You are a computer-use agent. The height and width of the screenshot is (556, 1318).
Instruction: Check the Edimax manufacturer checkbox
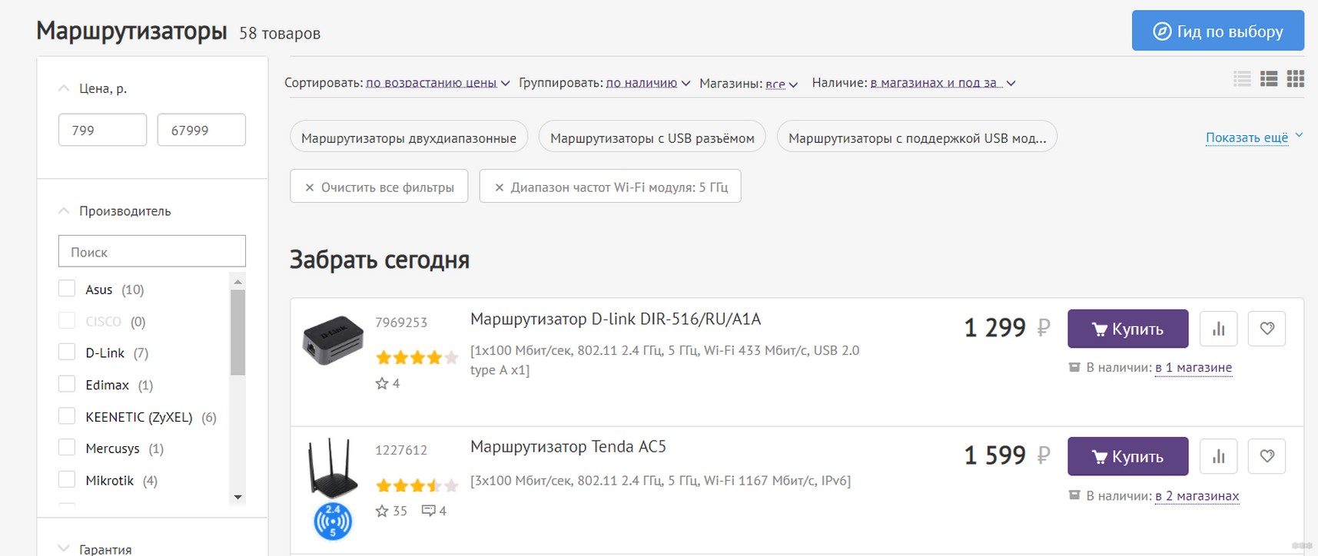[x=67, y=385]
